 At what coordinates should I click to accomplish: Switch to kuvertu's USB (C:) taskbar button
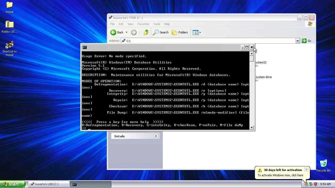tap(48, 184)
